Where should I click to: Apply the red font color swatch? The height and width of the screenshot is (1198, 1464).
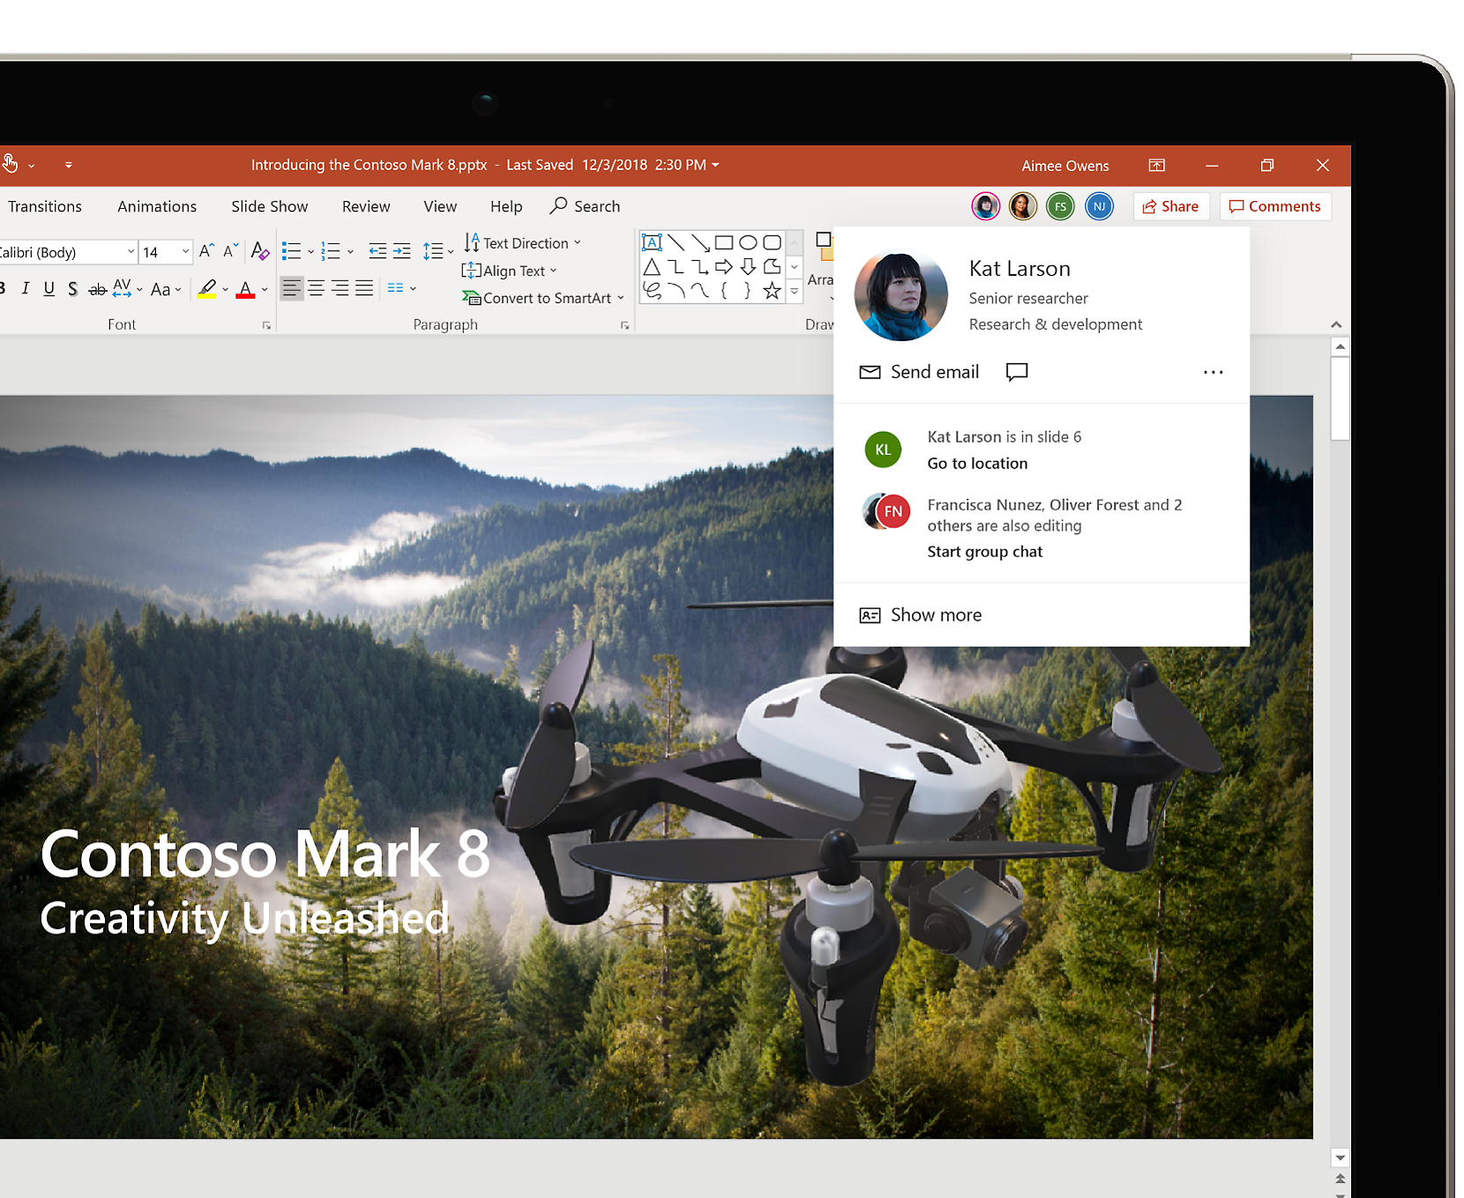pyautogui.click(x=245, y=289)
